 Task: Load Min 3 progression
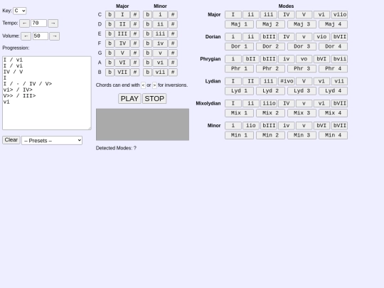(x=302, y=135)
